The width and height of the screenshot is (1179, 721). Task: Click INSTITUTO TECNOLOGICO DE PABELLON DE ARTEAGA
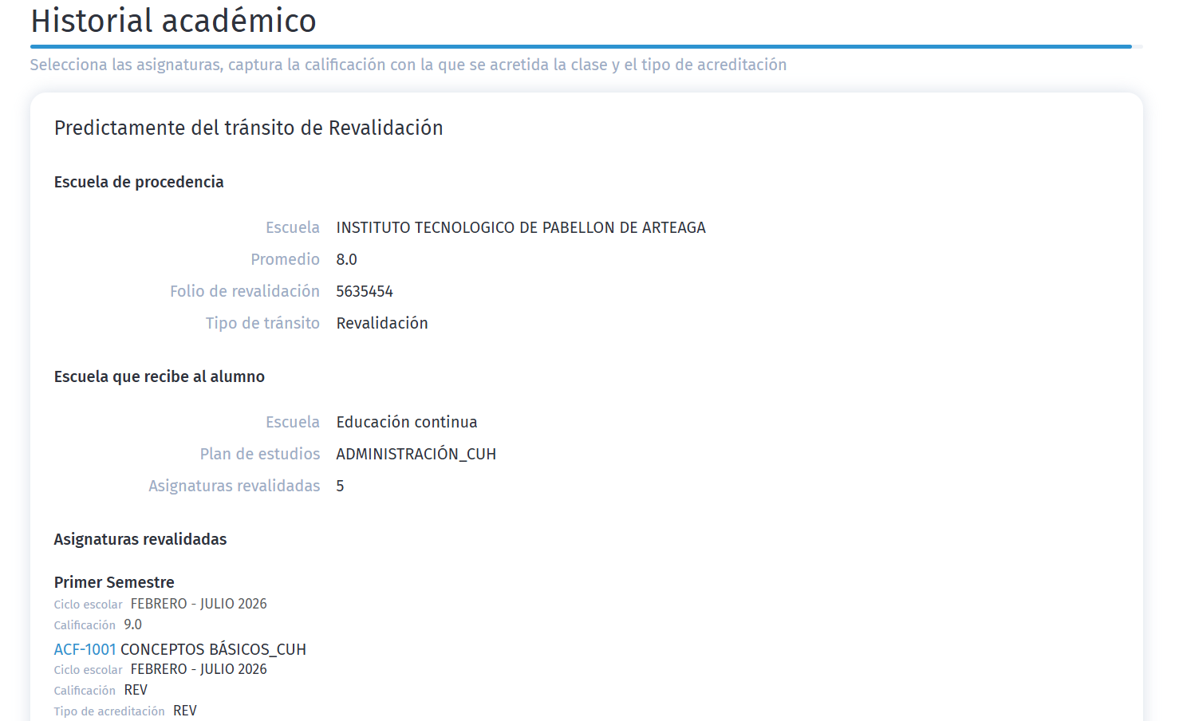pos(520,227)
